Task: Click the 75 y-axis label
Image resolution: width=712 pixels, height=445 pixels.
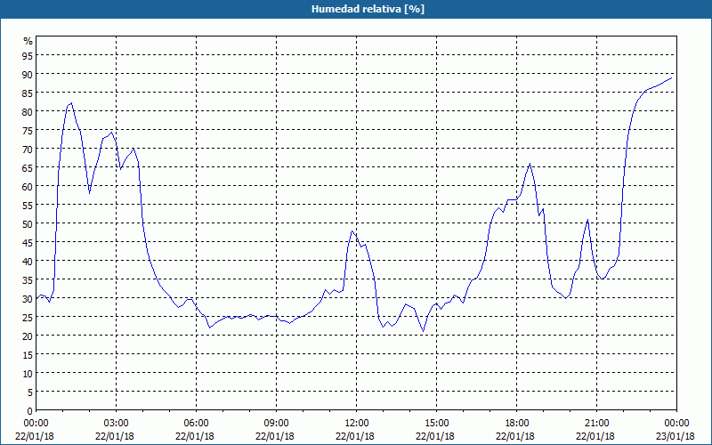Action: coord(28,130)
